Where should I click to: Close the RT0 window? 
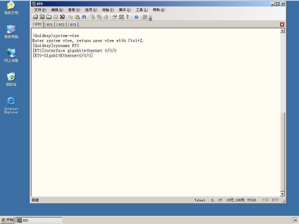[x=283, y=3]
